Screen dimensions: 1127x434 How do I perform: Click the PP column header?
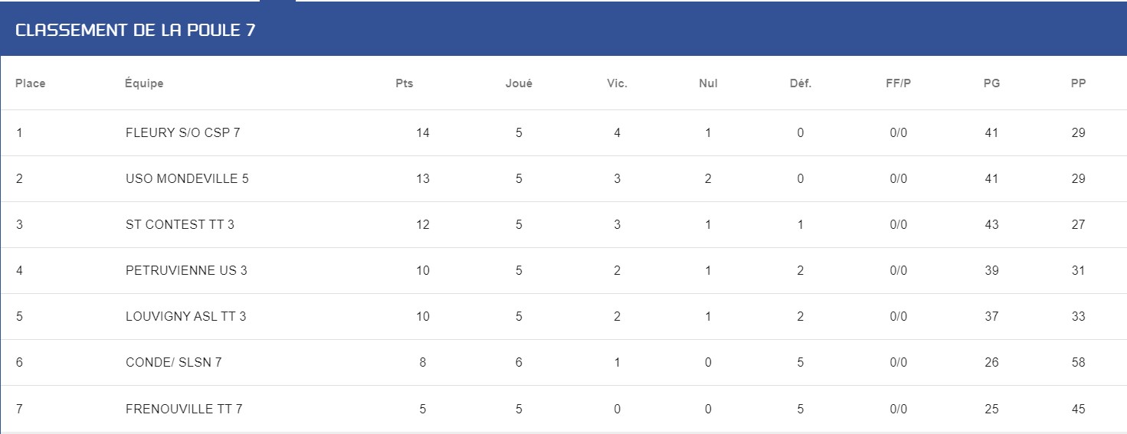tap(1079, 83)
